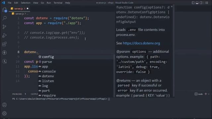Open the Thunder Client lightning icon

click(4, 53)
